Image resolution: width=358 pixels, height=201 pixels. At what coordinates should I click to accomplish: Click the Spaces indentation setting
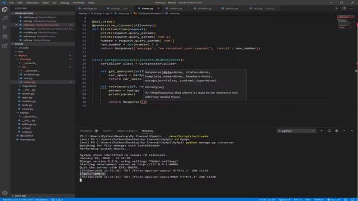pos(284,199)
